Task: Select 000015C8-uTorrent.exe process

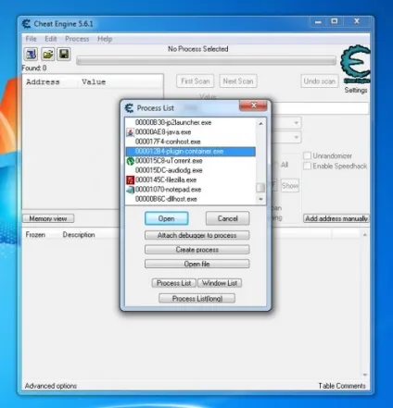Action: (x=191, y=161)
